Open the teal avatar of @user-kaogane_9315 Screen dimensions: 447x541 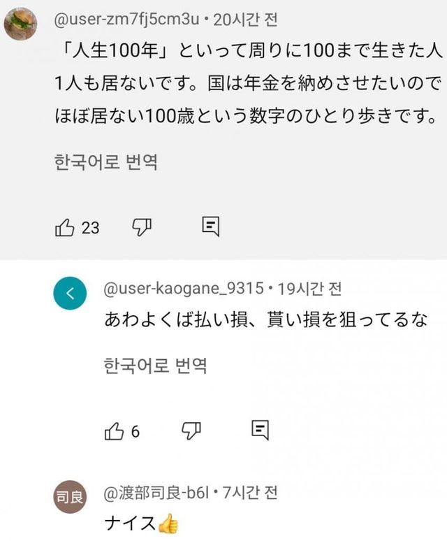coord(70,294)
